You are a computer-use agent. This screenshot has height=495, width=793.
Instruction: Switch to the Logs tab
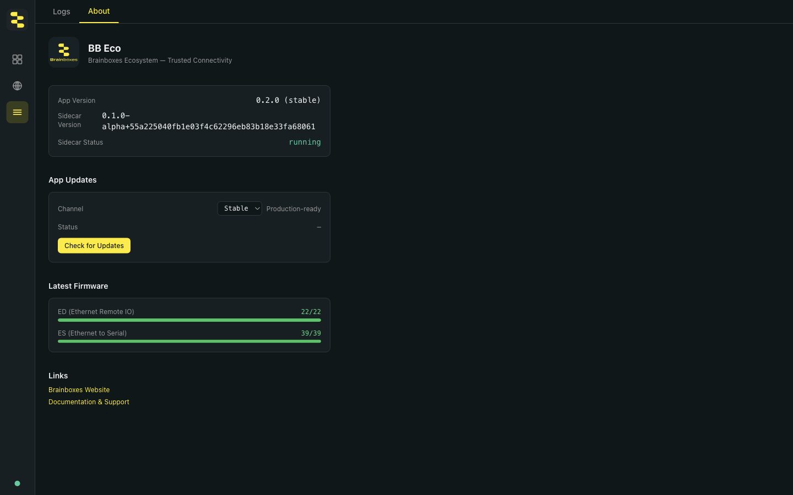62,12
